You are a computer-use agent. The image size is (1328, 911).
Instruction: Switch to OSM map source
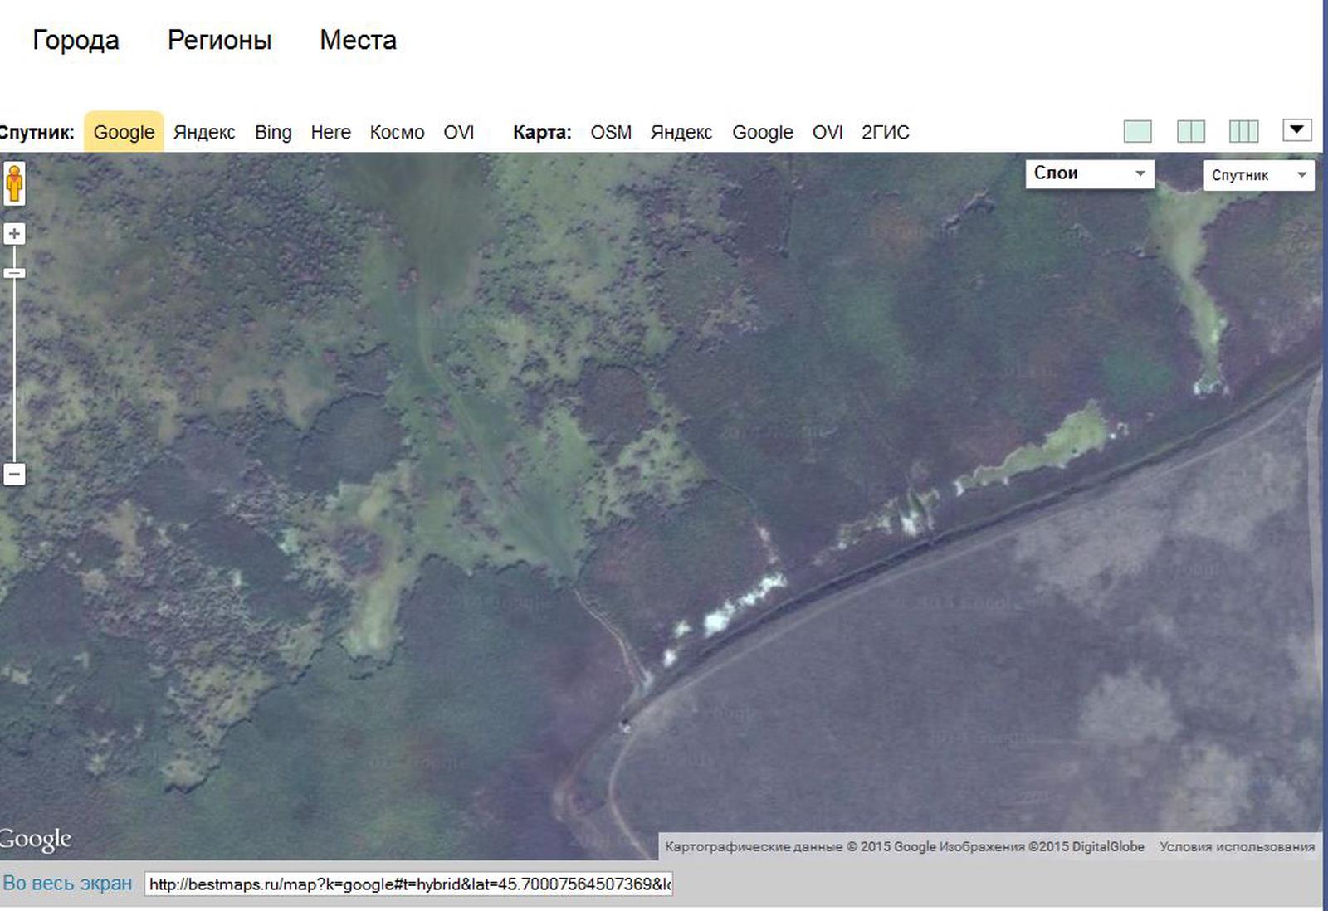(x=611, y=133)
